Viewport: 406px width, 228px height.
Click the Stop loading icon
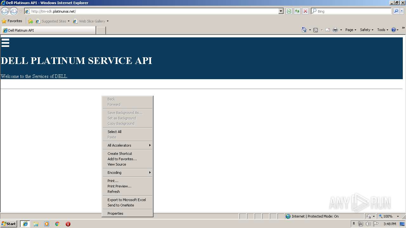[305, 11]
